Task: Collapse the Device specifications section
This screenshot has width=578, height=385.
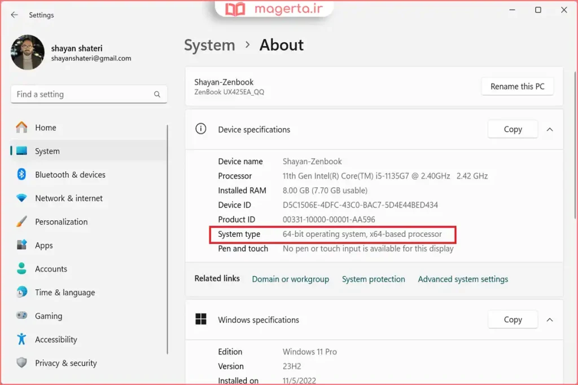Action: [x=550, y=129]
